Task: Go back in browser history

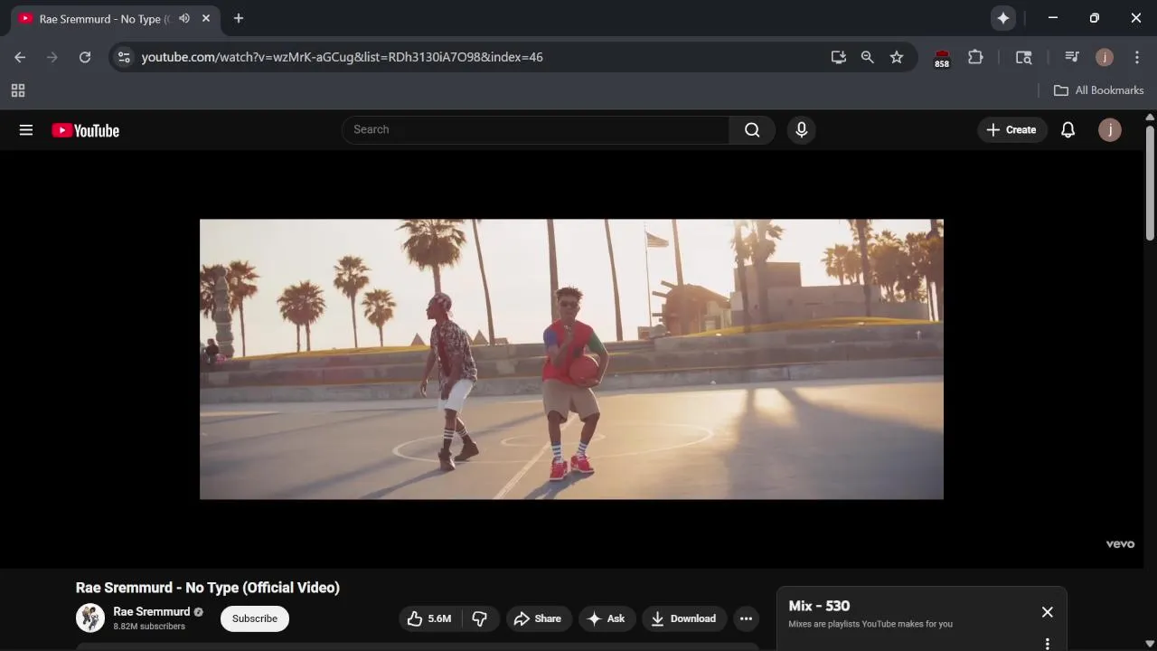Action: 20,57
